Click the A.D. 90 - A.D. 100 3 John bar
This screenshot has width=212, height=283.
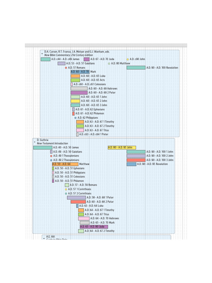point(136,160)
